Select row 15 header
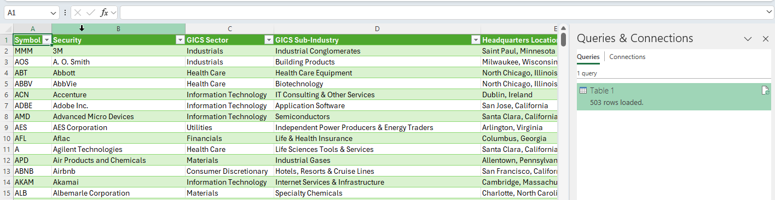Screen dimensions: 775x200 point(7,193)
